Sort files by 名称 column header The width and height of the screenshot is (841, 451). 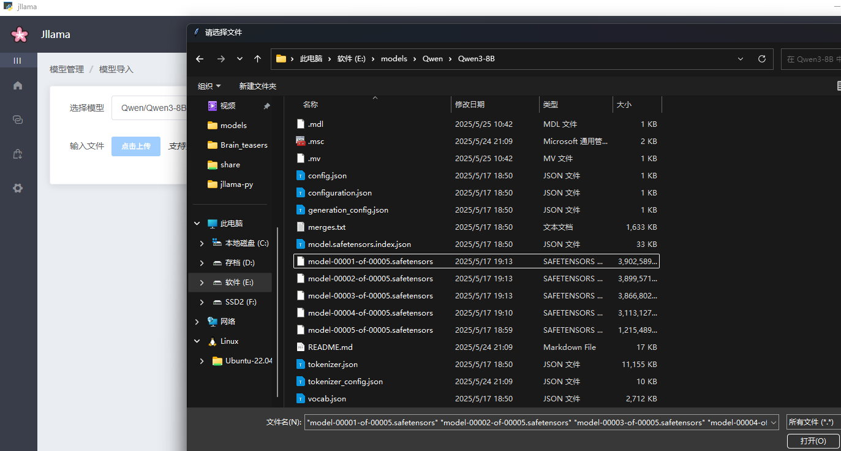311,105
